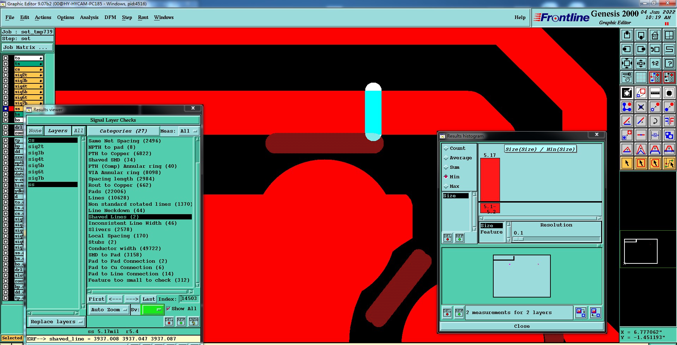The image size is (677, 345).
Task: Click UNDO icon in Results viewer
Action: [x=194, y=321]
